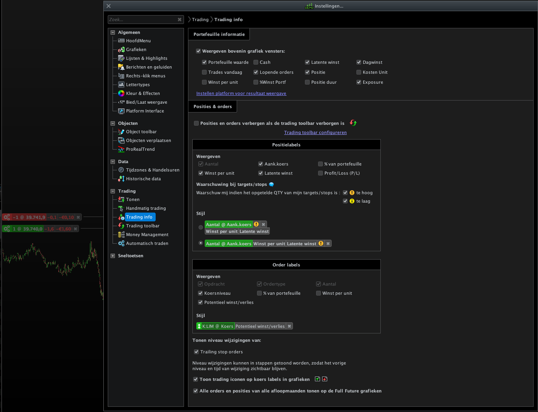Open HoofdMenu settings icon
538x412 pixels.
121,41
